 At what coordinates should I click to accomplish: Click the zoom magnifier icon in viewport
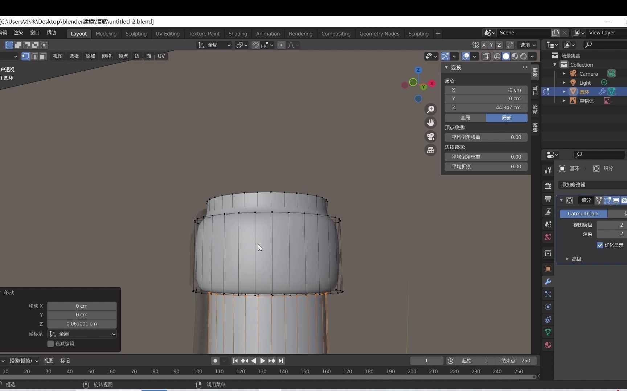click(x=431, y=109)
